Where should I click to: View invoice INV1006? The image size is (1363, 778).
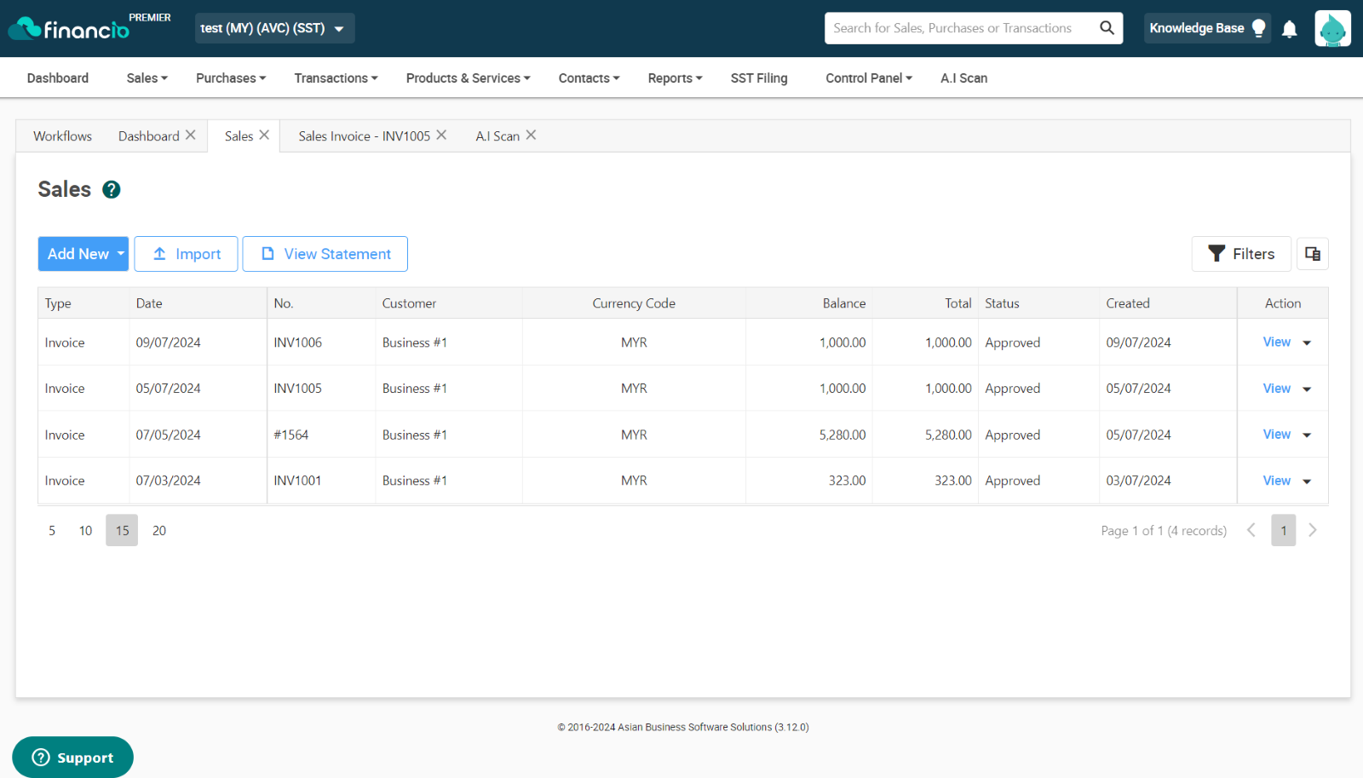click(x=1276, y=342)
